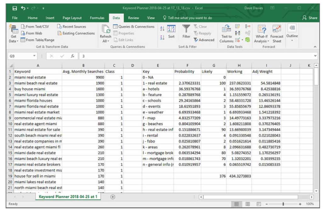Choose From Table/Range
This screenshot has height=214, width=325.
click(x=37, y=40)
